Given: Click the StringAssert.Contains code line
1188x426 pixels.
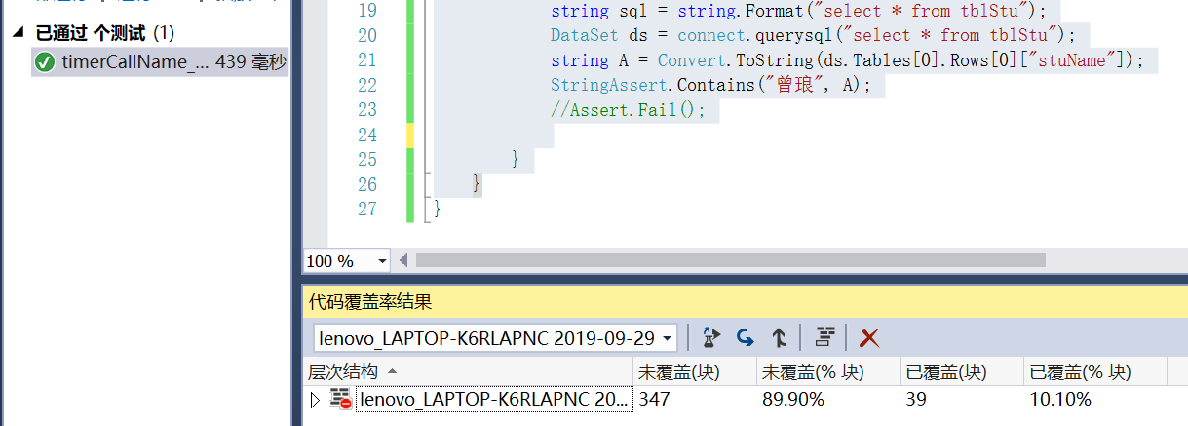Looking at the screenshot, I should click(x=710, y=85).
